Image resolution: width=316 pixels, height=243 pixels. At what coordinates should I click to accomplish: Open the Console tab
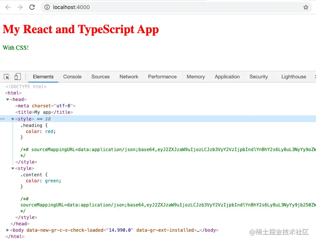point(72,77)
